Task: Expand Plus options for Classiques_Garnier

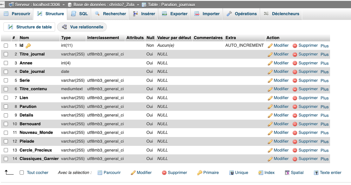Action: pyautogui.click(x=324, y=159)
